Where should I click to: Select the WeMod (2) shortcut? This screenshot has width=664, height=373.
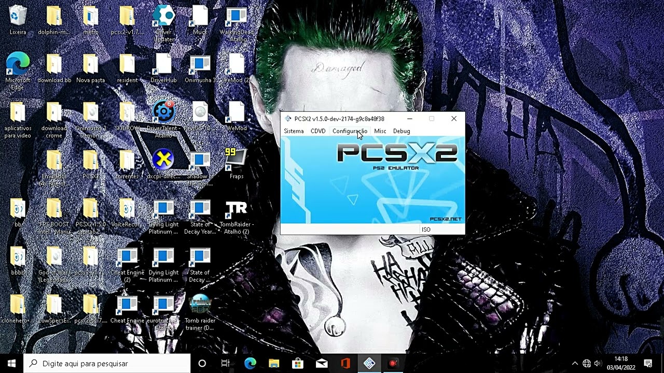point(237,68)
